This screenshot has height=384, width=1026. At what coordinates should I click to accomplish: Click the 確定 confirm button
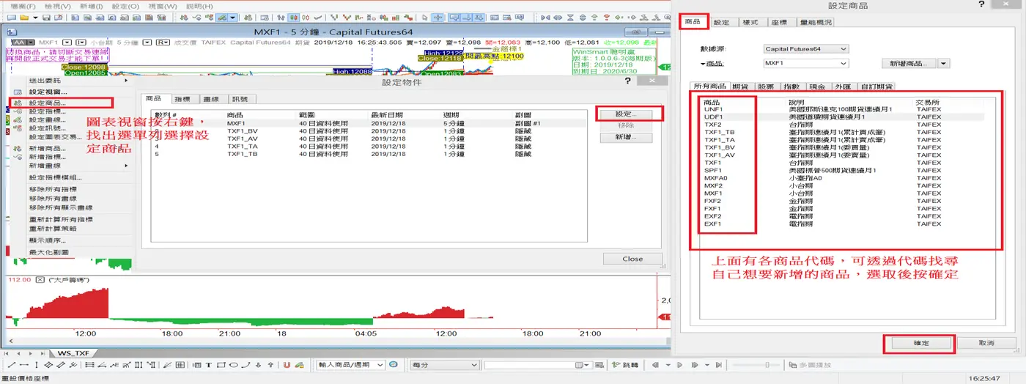pos(920,343)
